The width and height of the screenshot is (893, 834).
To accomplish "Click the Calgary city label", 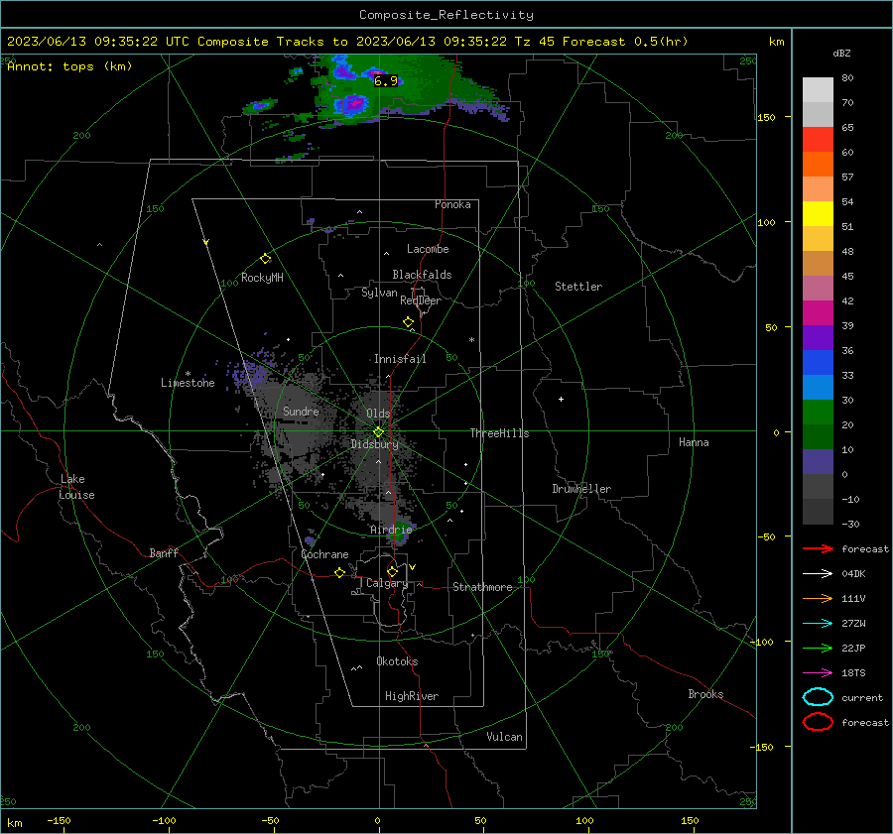I will [x=387, y=583].
